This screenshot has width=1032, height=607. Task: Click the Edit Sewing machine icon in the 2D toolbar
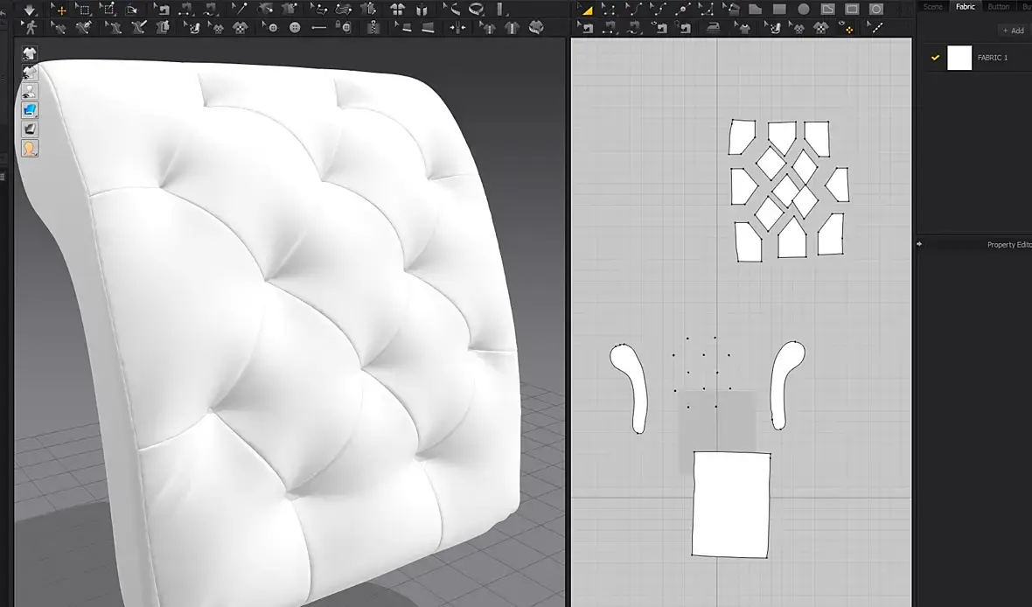585,28
